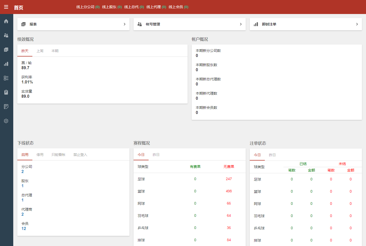Show 昨日 in the 赛程概况 panel
The height and width of the screenshot is (246, 366).
(156, 155)
